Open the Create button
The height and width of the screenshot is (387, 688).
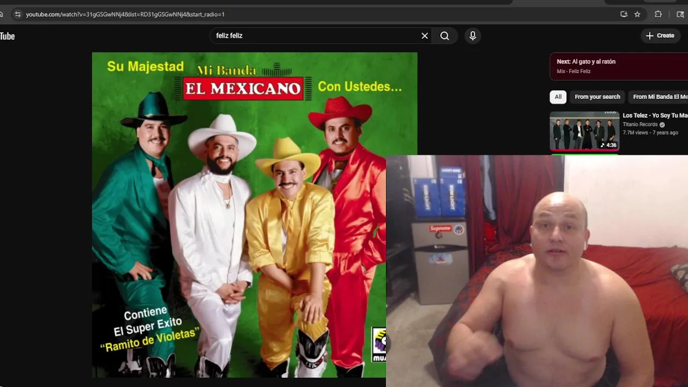coord(660,35)
